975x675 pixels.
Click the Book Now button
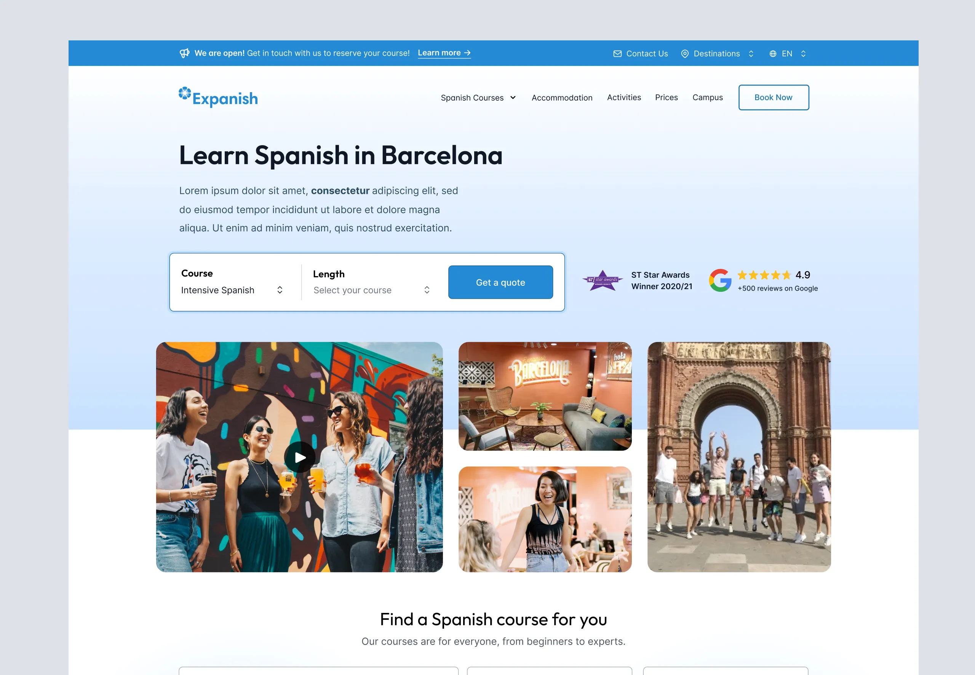point(774,97)
